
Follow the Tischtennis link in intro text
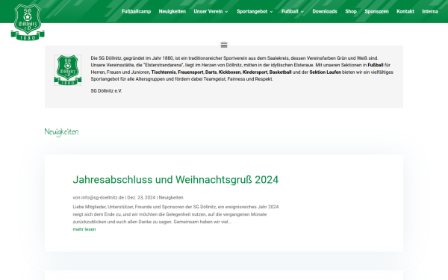click(164, 72)
